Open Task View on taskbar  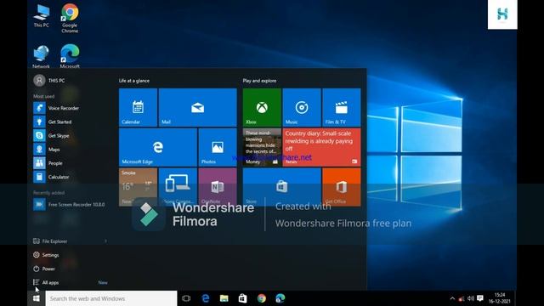click(186, 298)
